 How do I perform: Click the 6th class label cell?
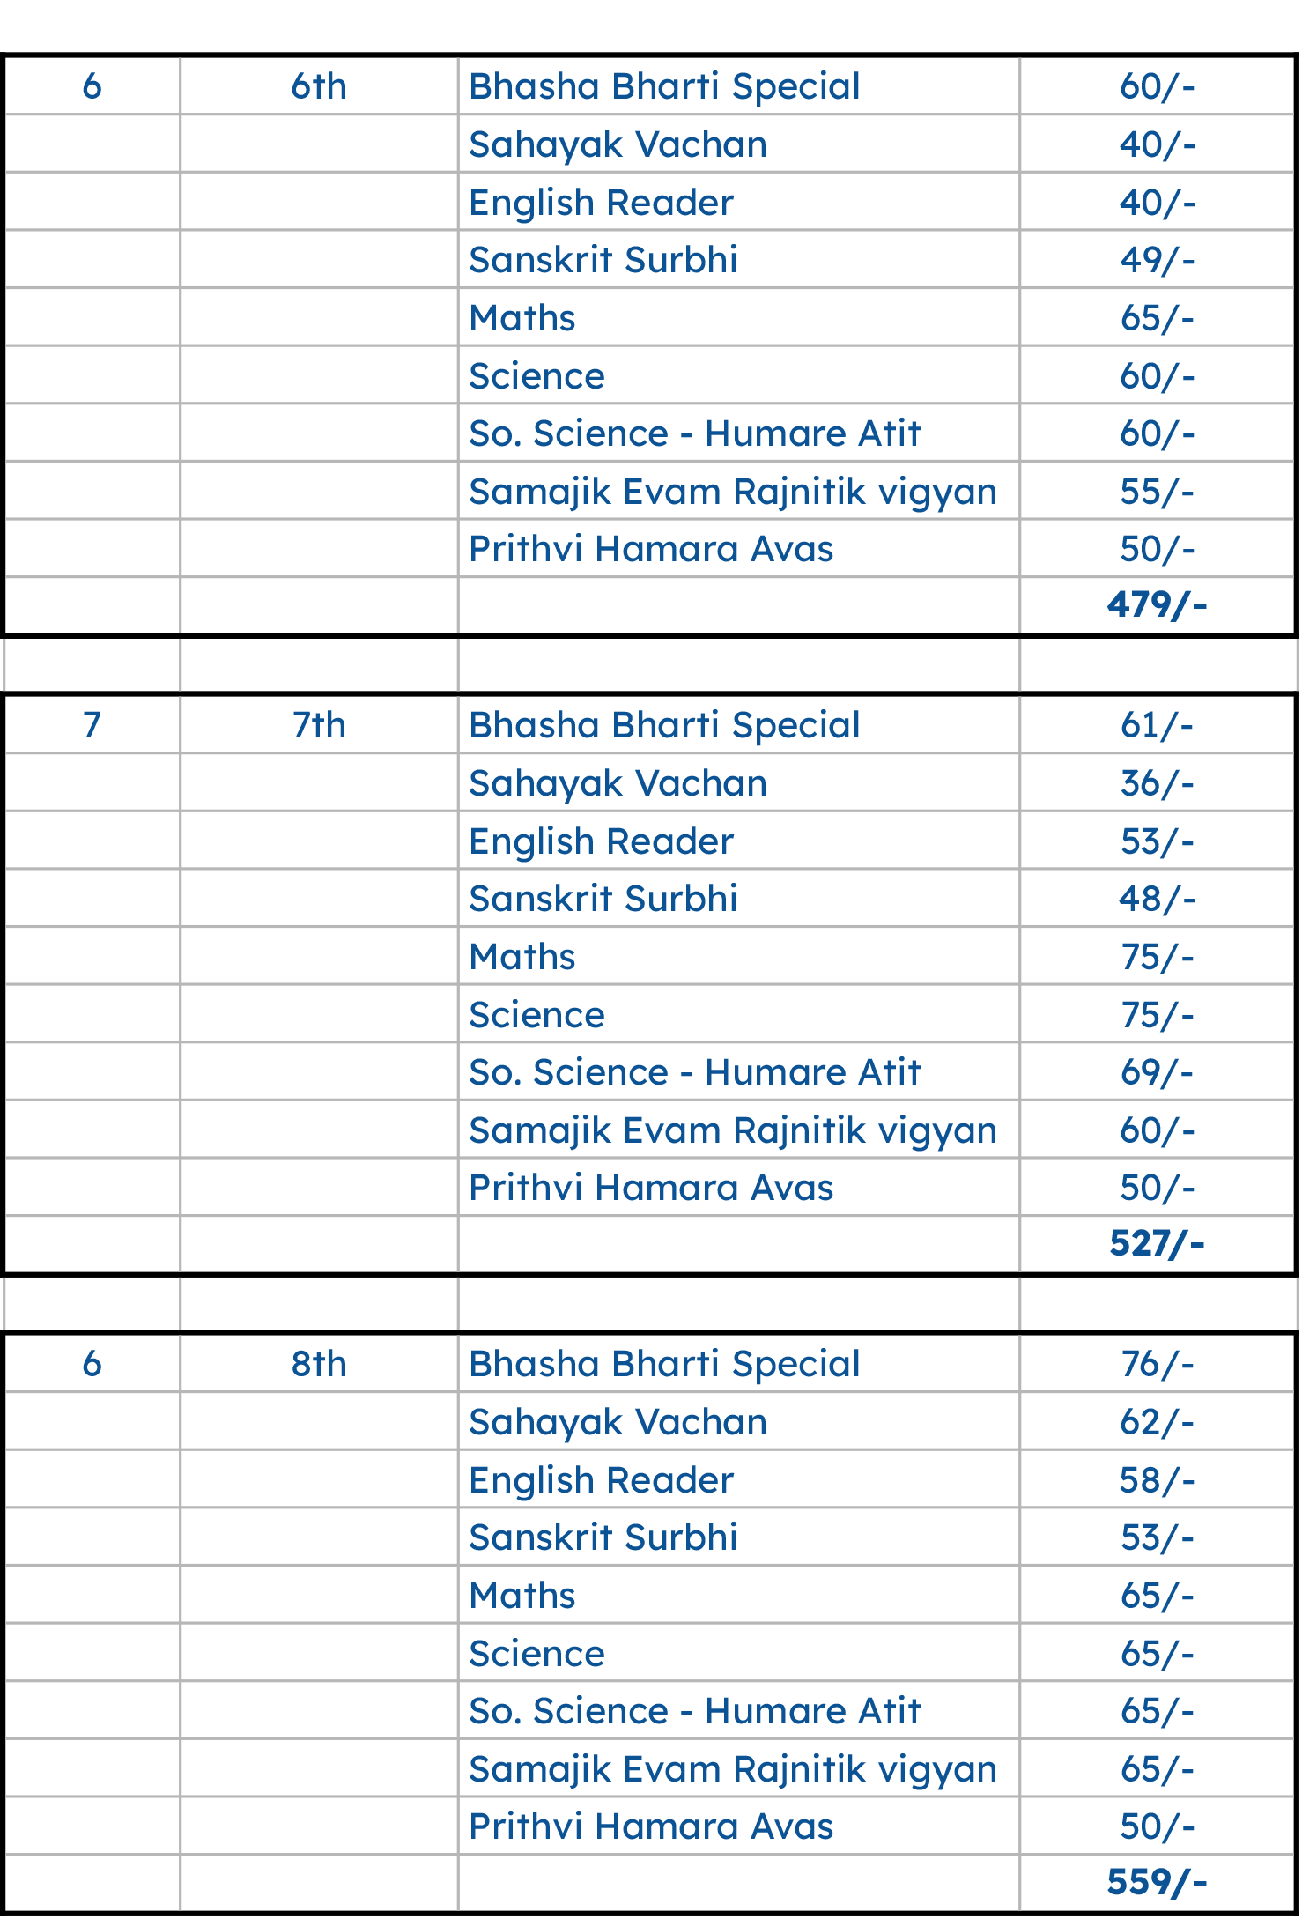click(319, 86)
